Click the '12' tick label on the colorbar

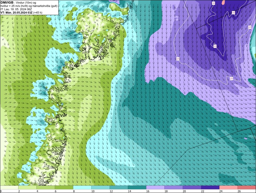[x=111, y=191]
